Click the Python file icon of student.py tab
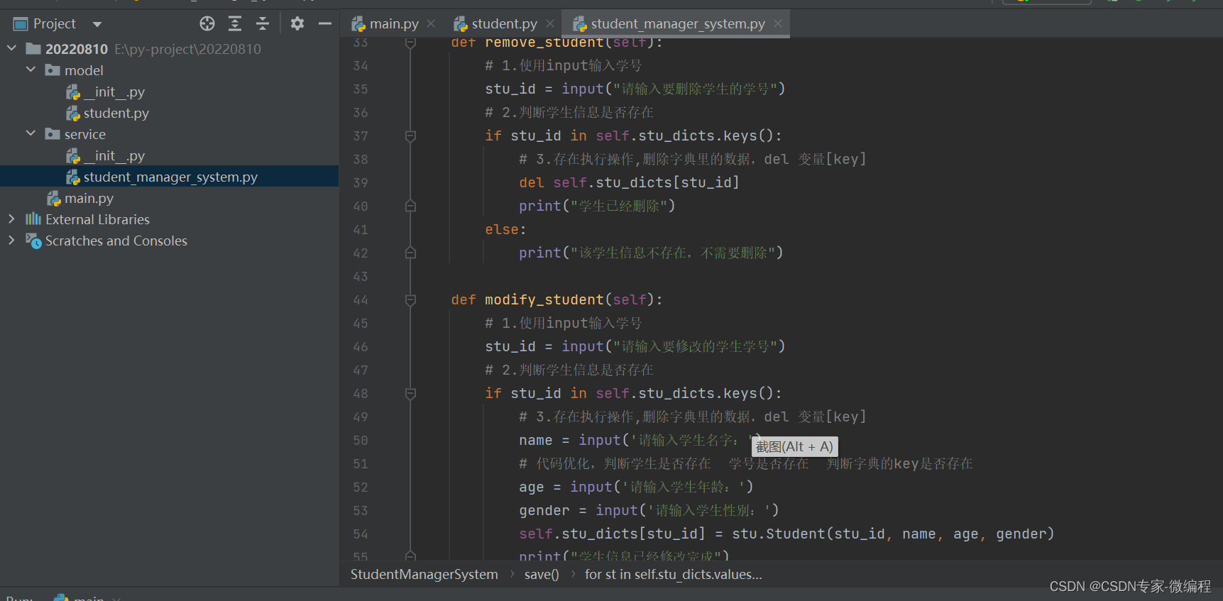Screen dimensions: 1223x601 (461, 24)
